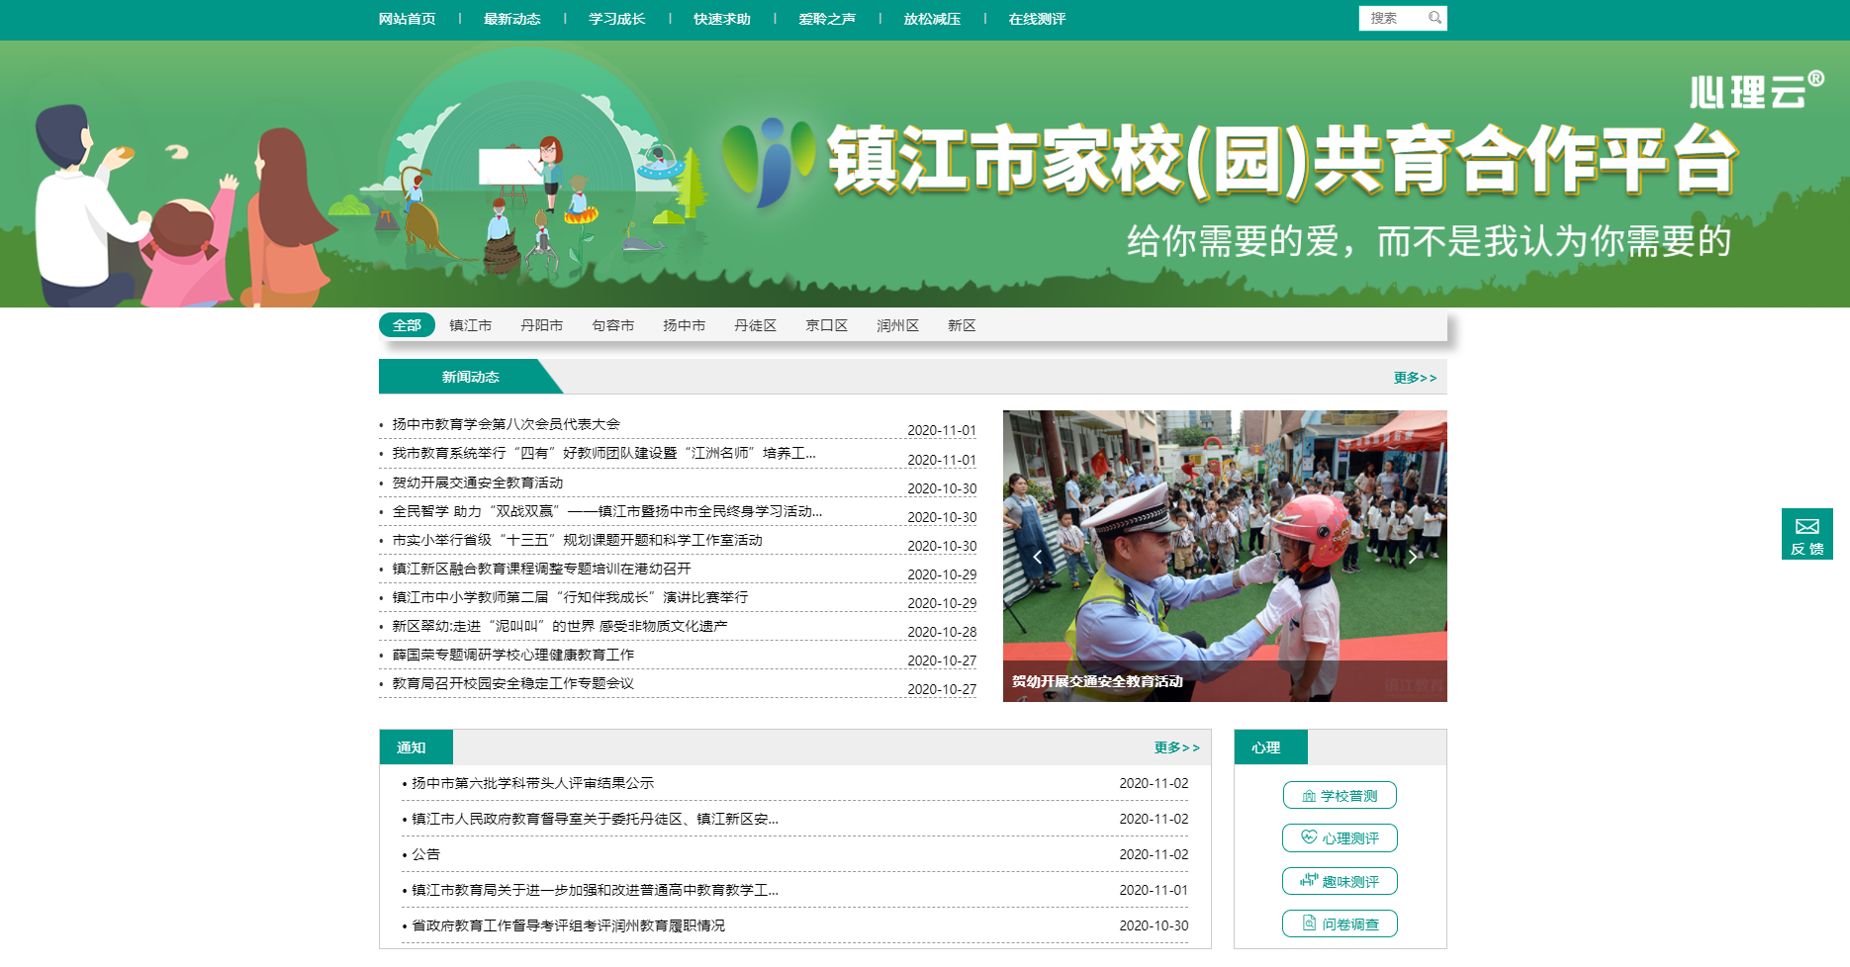Start the 趣味测评 fun test
The height and width of the screenshot is (967, 1850).
click(x=1340, y=881)
